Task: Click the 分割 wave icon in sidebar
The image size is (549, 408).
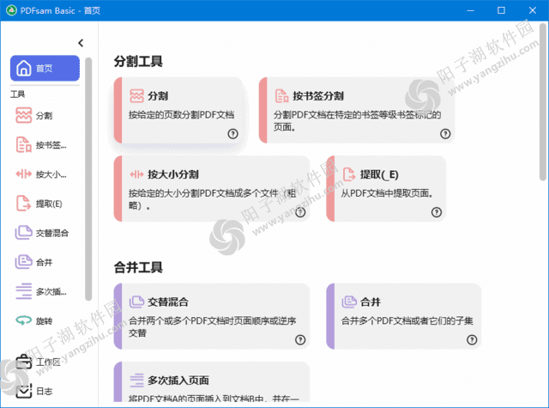Action: pyautogui.click(x=23, y=115)
